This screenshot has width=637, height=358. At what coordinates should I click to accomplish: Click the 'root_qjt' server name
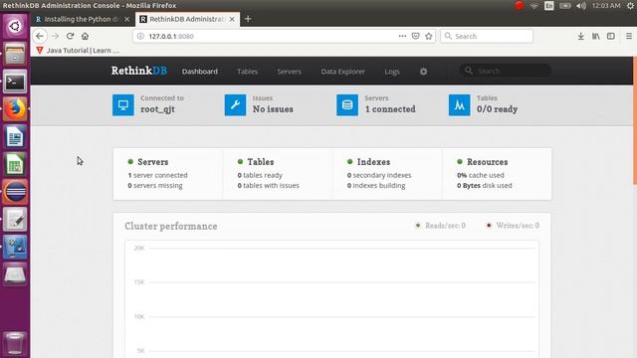point(157,109)
